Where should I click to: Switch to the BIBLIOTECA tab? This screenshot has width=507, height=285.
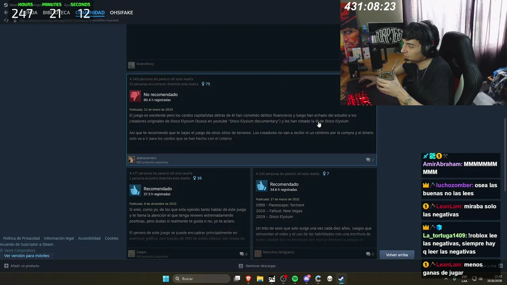56,13
